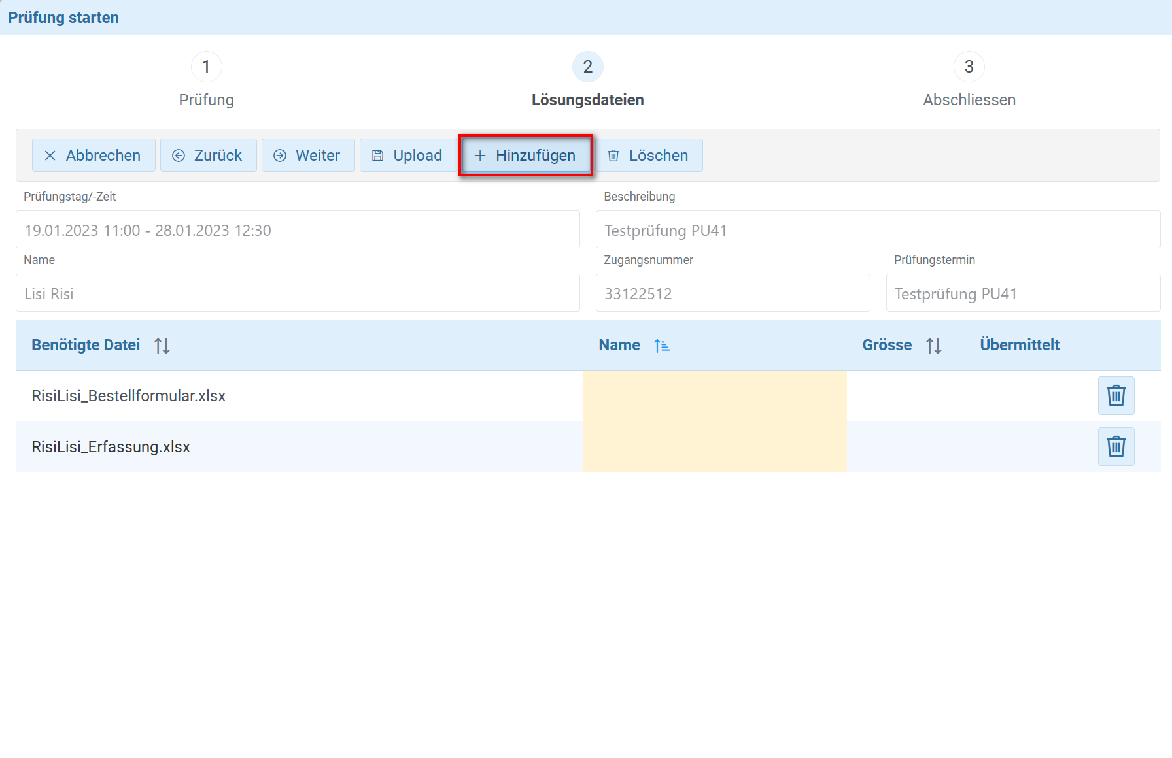The height and width of the screenshot is (758, 1172).
Task: Delete the RisiLisi_Bestellformular.xlsx row via trash icon
Action: 1116,395
